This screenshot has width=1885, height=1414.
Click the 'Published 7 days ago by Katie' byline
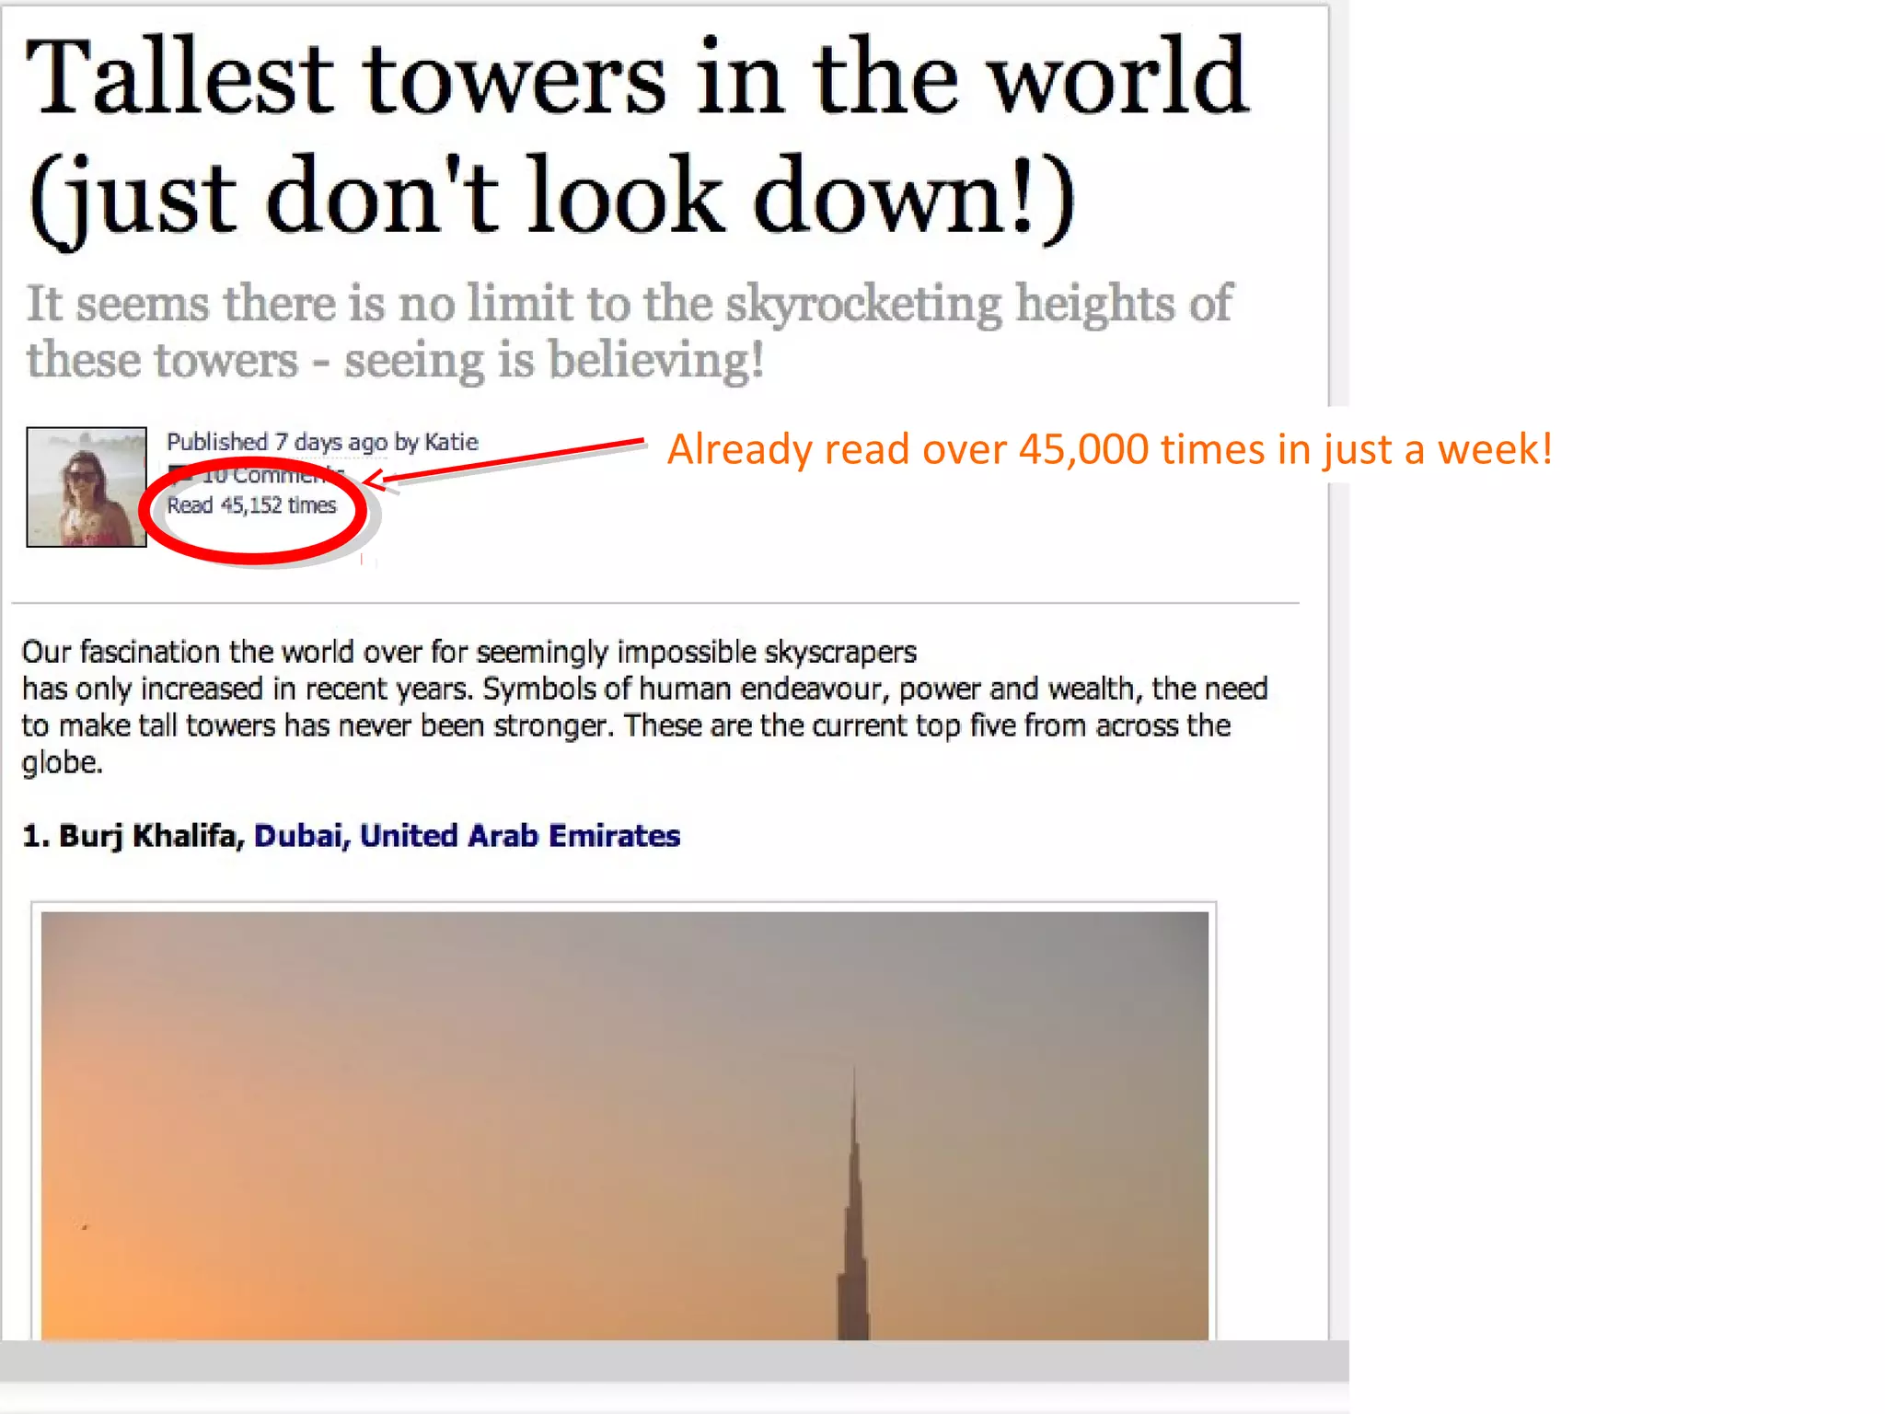pyautogui.click(x=322, y=442)
